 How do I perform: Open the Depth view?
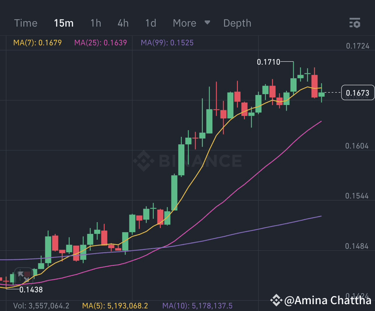pyautogui.click(x=237, y=23)
